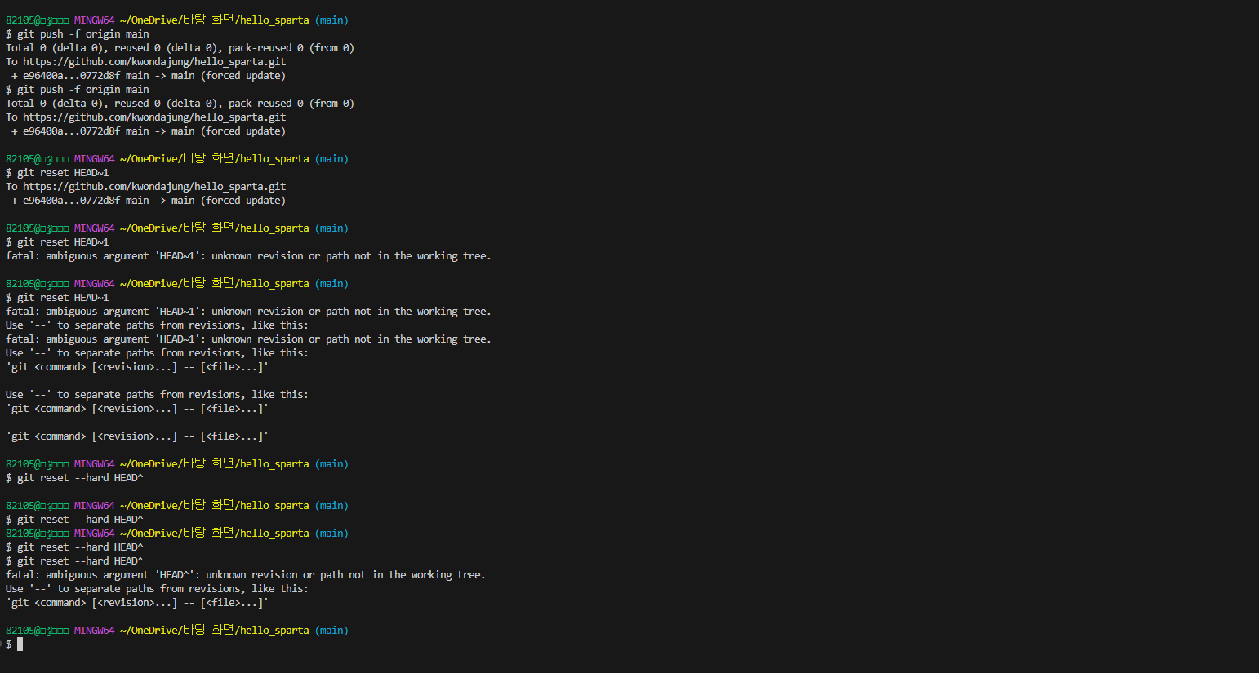Click the first Total 0 (delta 0) output line

coord(180,48)
